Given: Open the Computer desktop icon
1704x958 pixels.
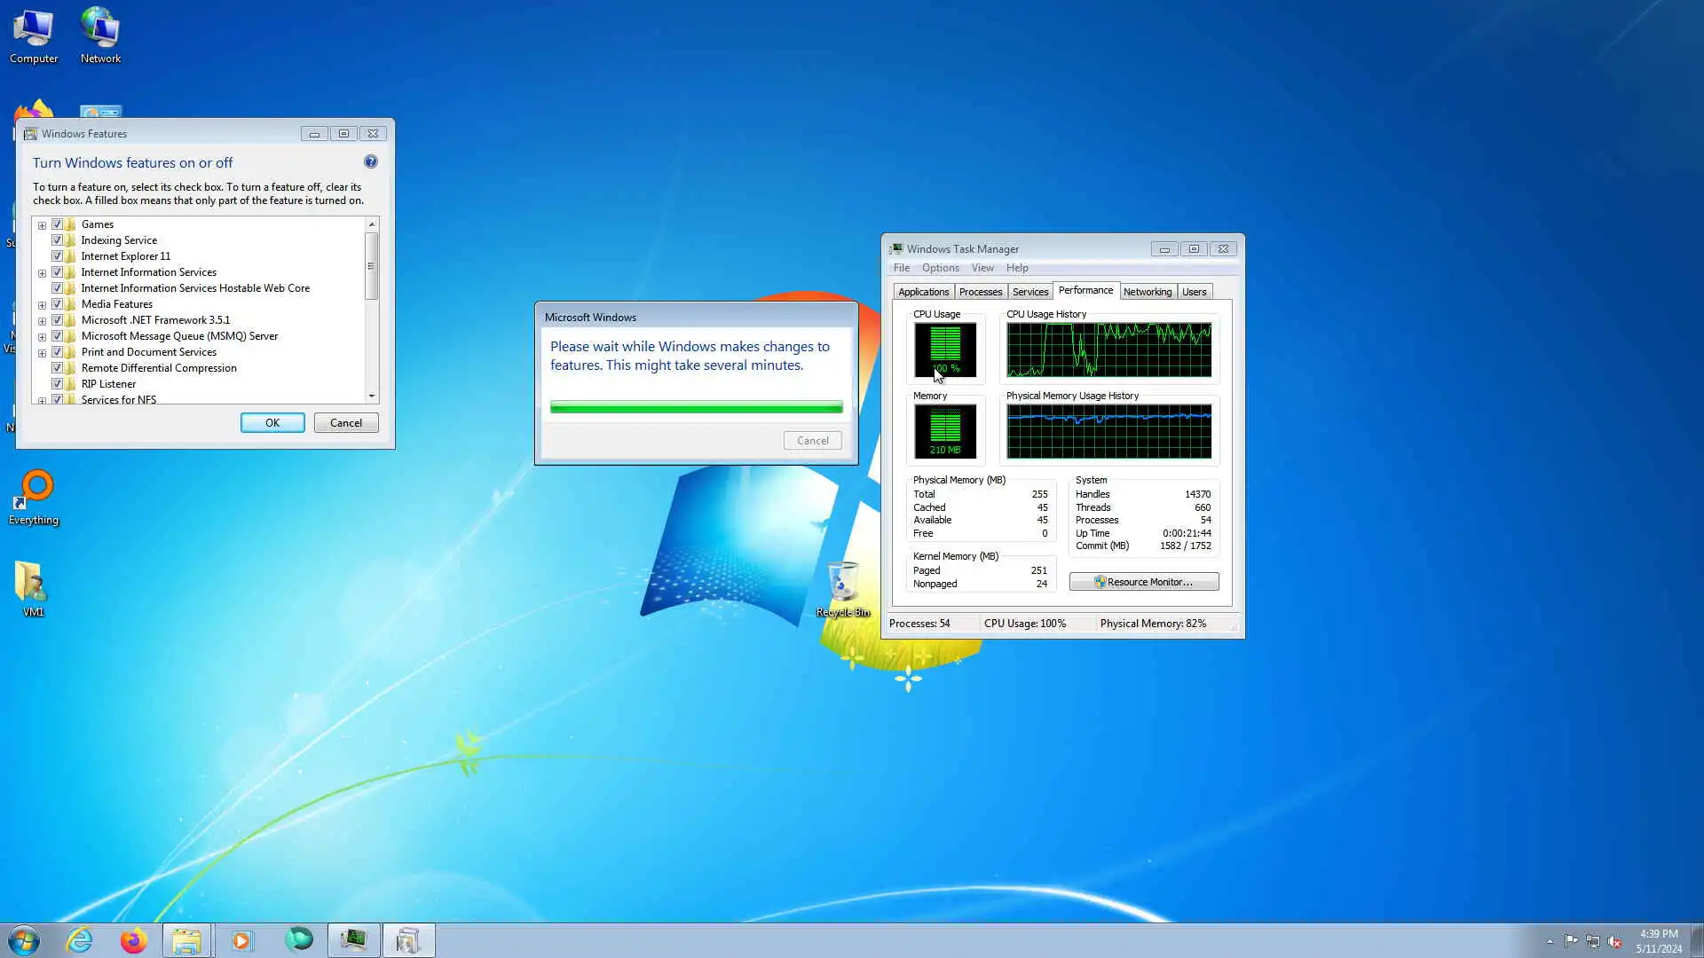Looking at the screenshot, I should pos(34,35).
